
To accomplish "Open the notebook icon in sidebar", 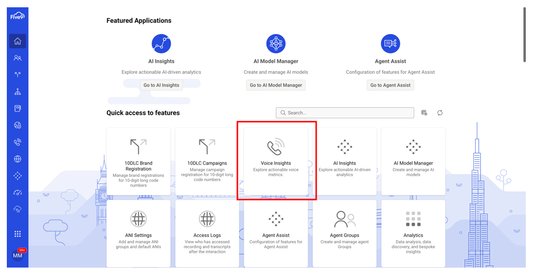I will (x=18, y=109).
